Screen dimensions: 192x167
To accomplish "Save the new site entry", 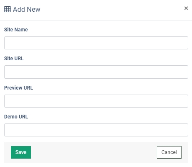I will point(21,152).
